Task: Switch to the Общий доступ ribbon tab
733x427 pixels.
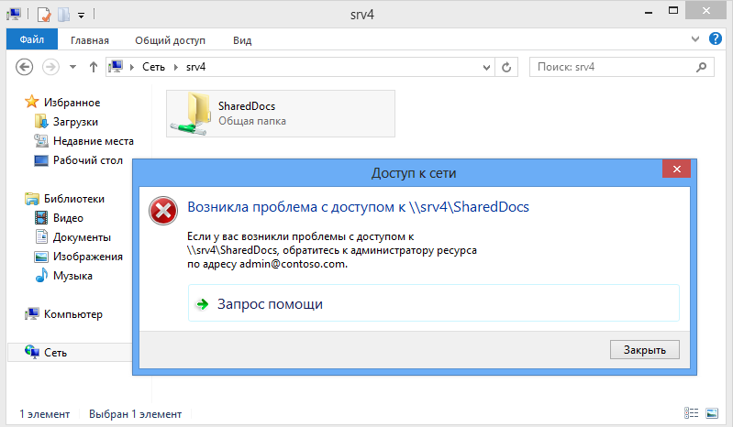Action: click(x=170, y=40)
